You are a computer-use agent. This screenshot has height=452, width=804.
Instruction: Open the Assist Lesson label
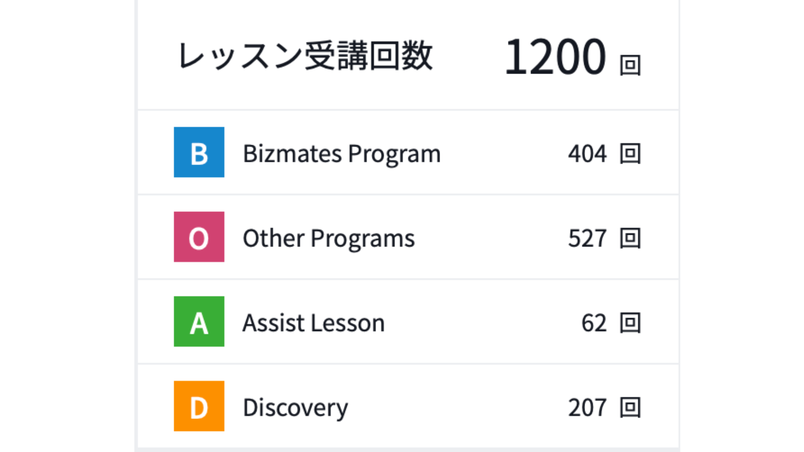click(314, 323)
